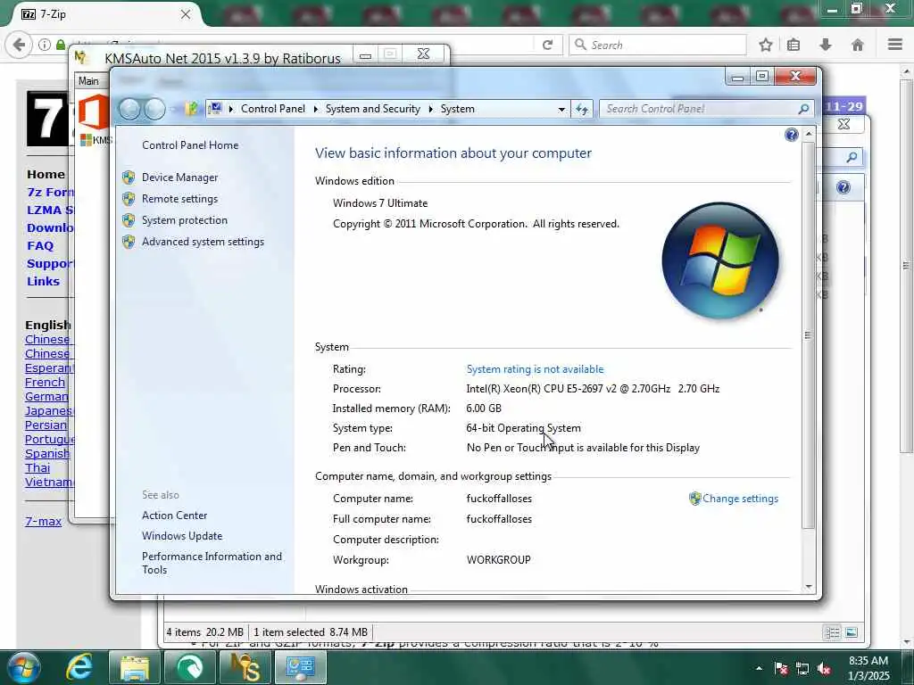This screenshot has width=914, height=685.
Task: Go to Control Panel Home
Action: pos(190,145)
